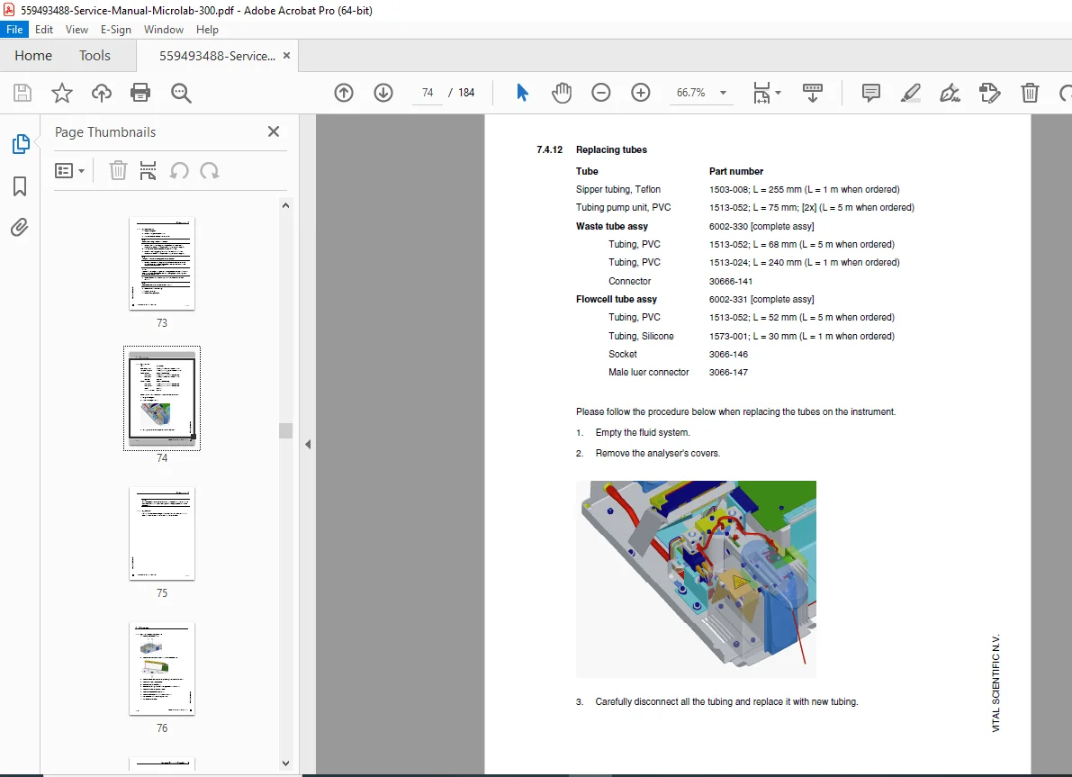Open the Attachments paperclip panel
Image resolution: width=1072 pixels, height=777 pixels.
[20, 227]
